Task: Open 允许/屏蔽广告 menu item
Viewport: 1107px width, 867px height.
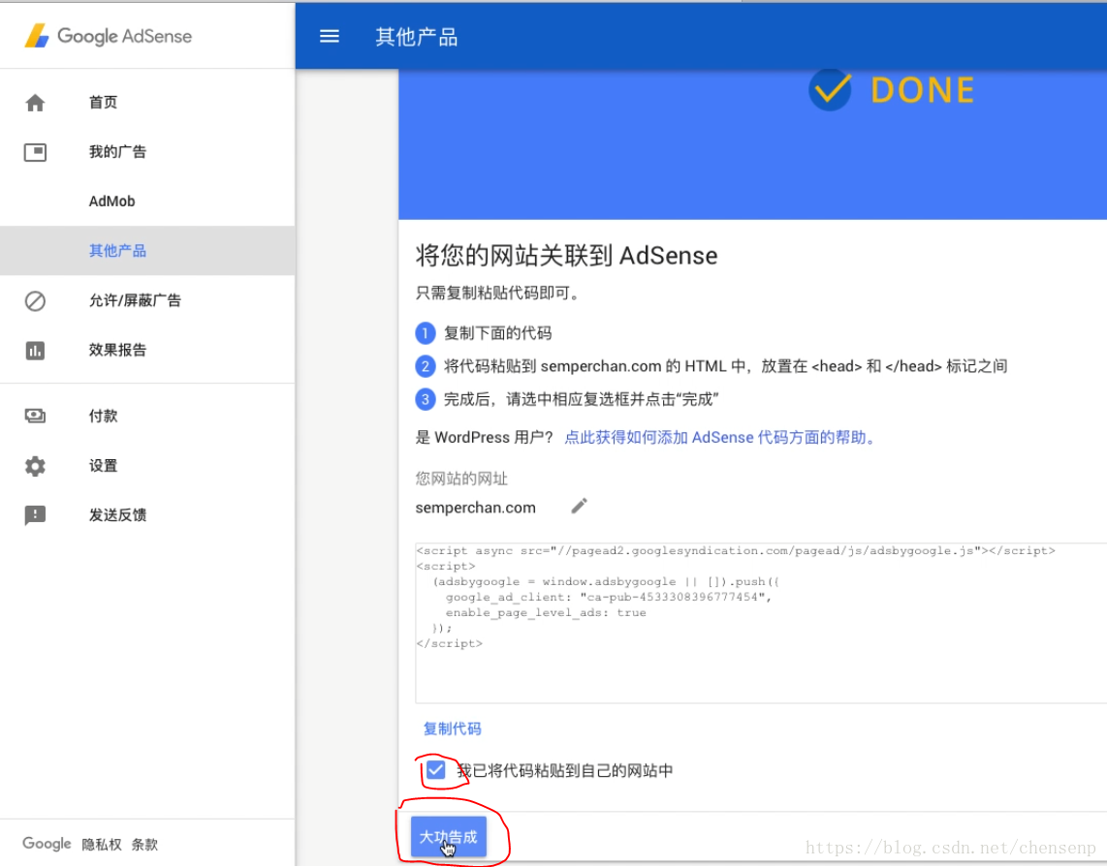Action: click(x=147, y=300)
